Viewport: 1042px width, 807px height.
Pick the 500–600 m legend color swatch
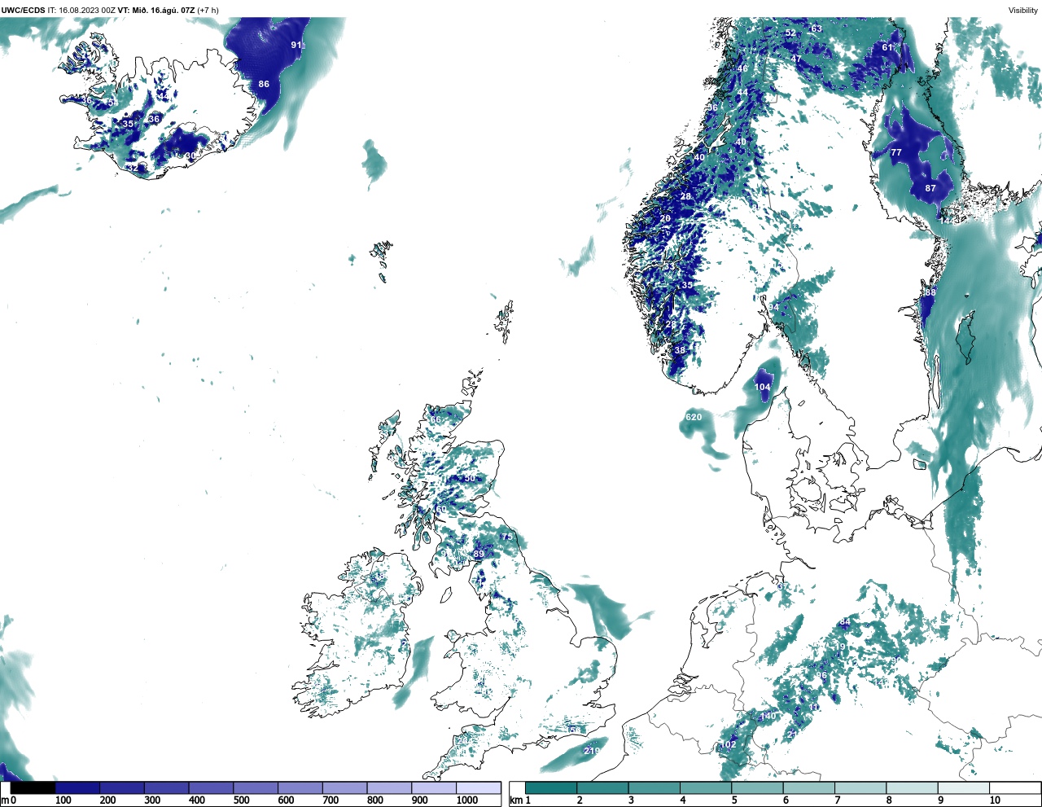coord(255,787)
